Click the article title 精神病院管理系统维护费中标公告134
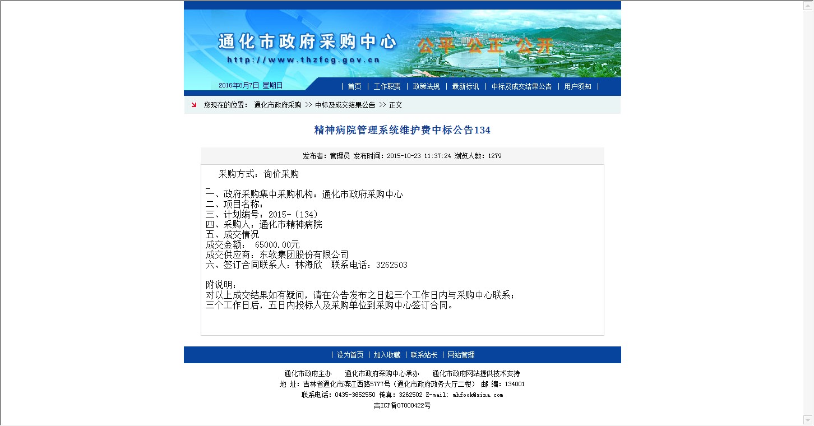Viewport: 814px width, 426px height. coord(402,130)
